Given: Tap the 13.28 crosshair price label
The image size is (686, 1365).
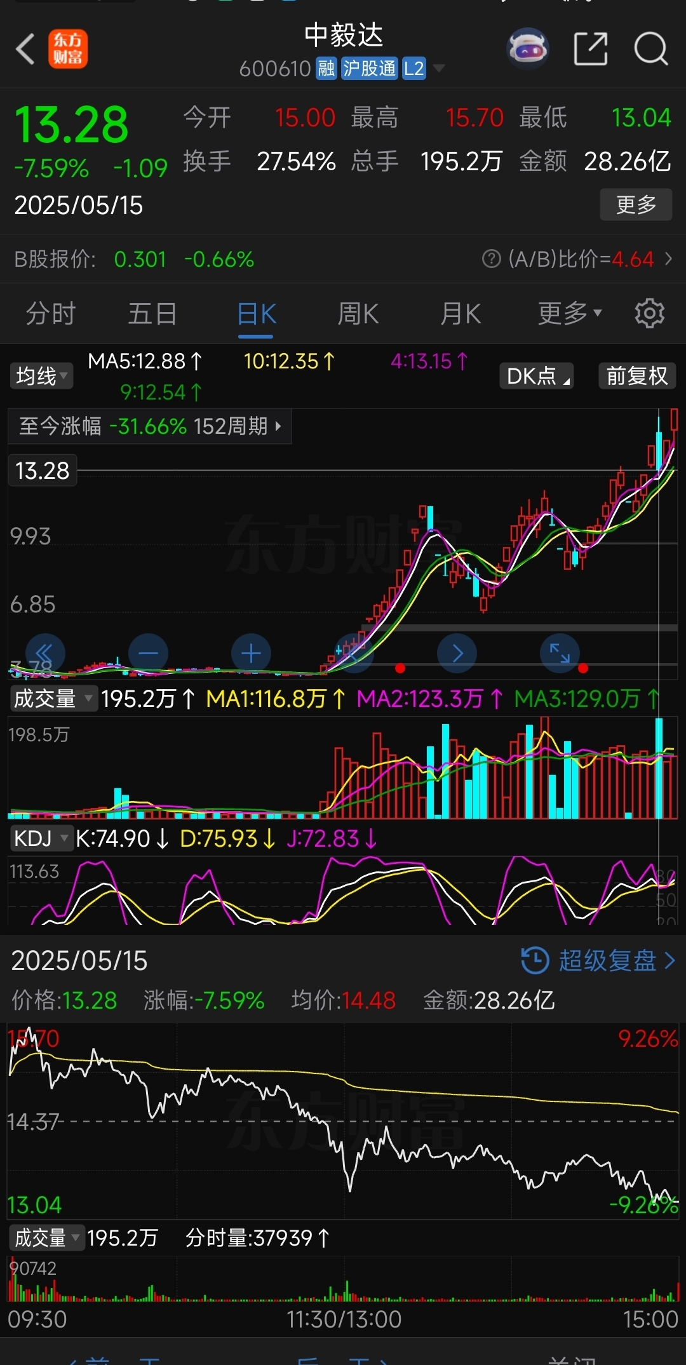Looking at the screenshot, I should coord(43,471).
